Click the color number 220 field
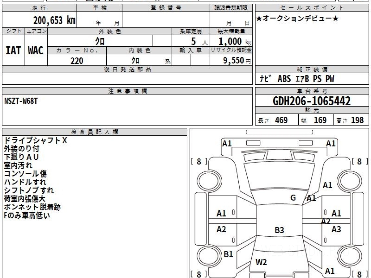Screen dimensions: 371x278 pyautogui.click(x=77, y=61)
